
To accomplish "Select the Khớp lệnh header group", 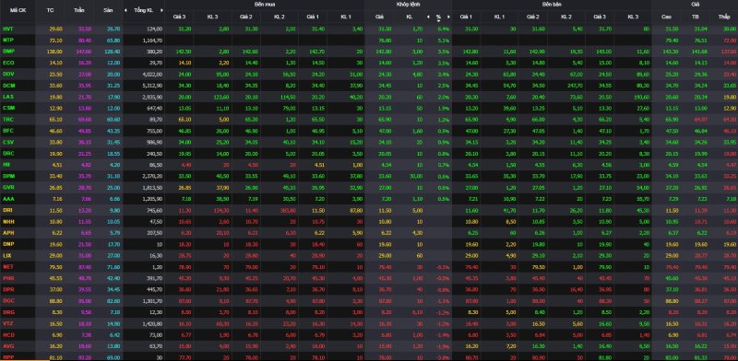I will point(408,4).
